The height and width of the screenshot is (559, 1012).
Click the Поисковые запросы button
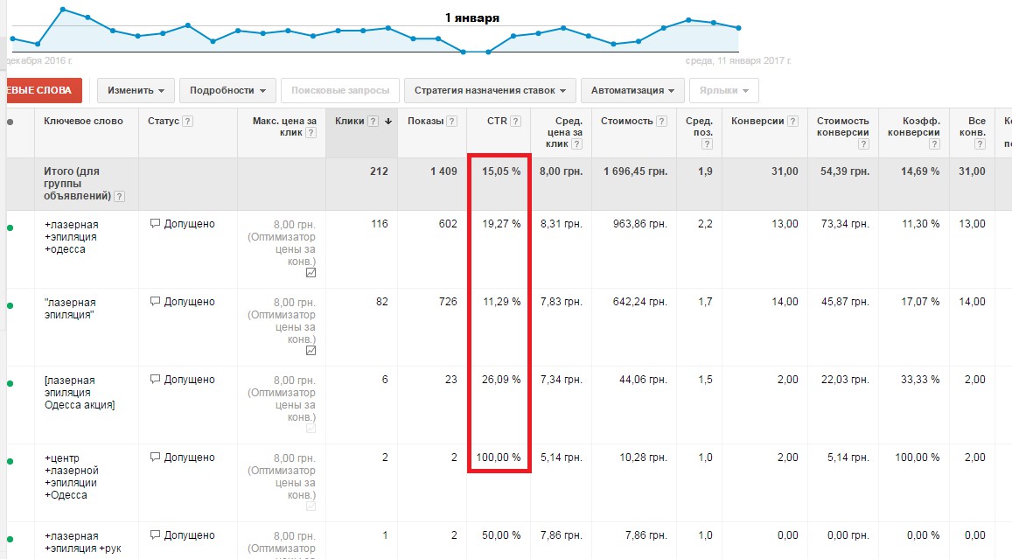pyautogui.click(x=340, y=90)
